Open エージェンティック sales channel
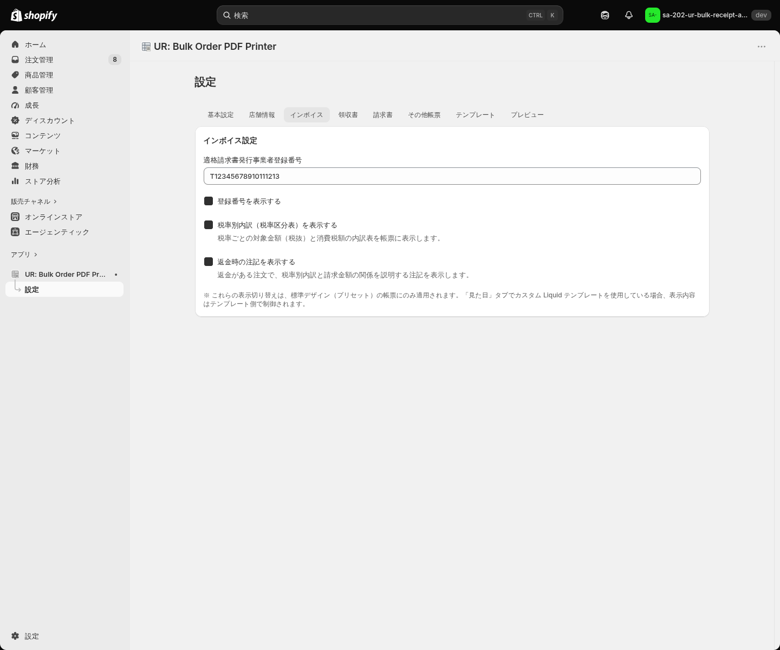Screen dimensions: 780x650 pyautogui.click(x=64, y=232)
